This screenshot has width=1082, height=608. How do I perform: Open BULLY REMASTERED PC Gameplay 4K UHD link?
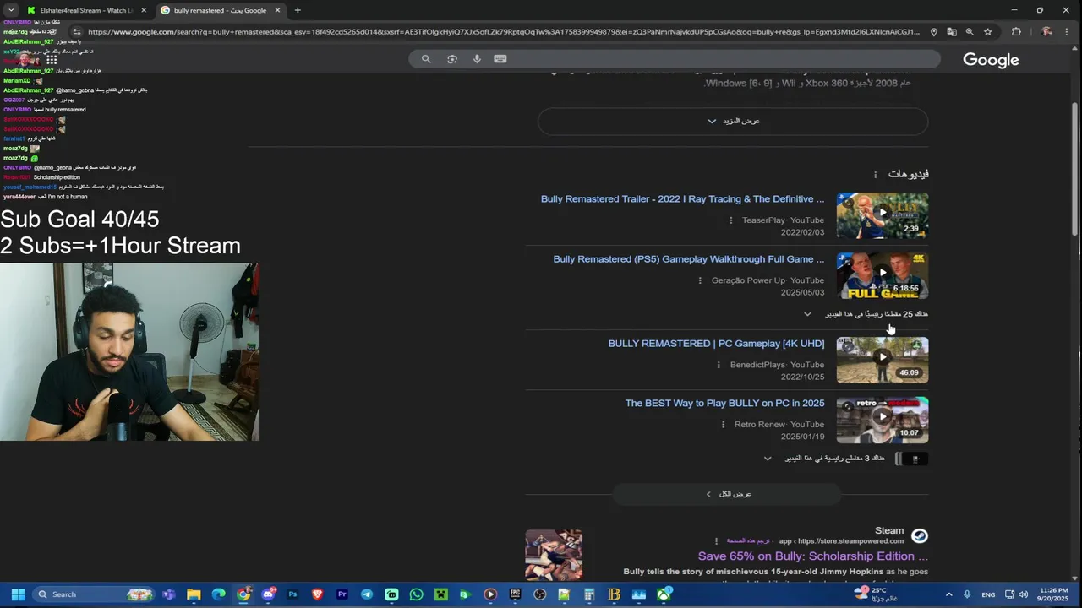tap(716, 344)
